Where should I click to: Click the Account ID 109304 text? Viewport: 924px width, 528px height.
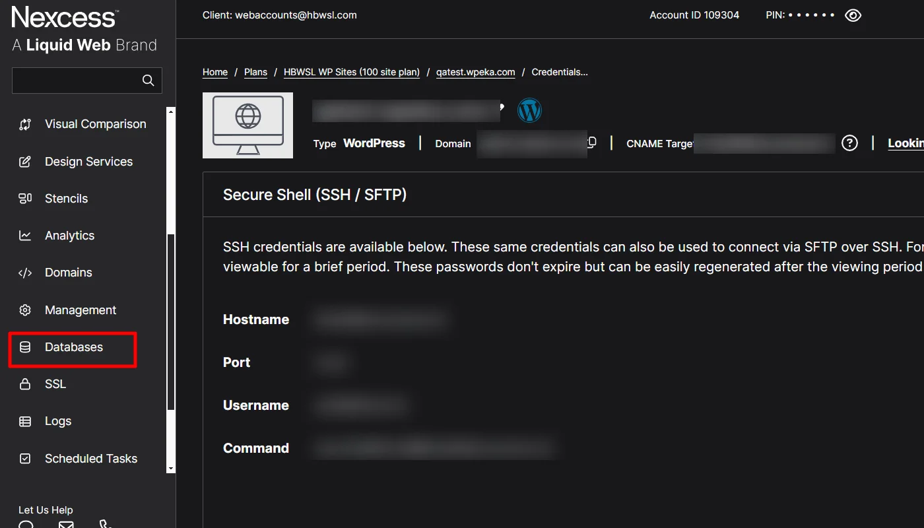point(694,15)
